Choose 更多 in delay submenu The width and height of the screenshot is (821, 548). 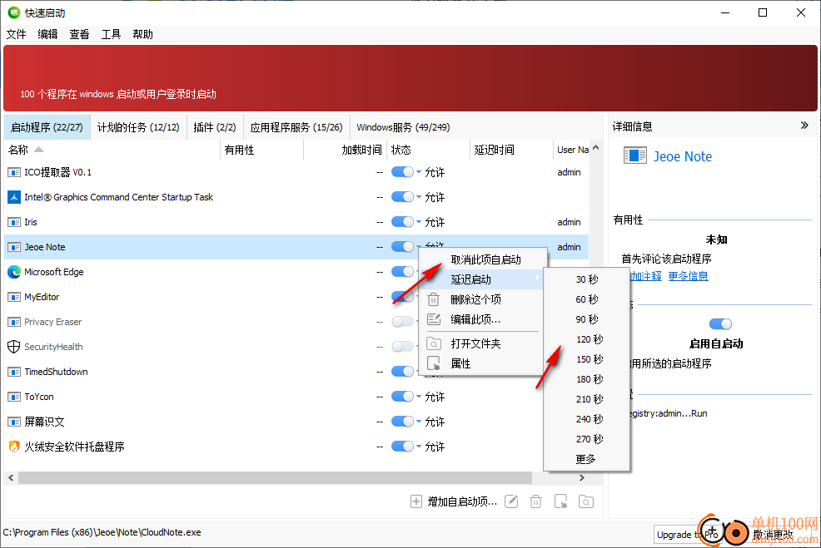[587, 460]
